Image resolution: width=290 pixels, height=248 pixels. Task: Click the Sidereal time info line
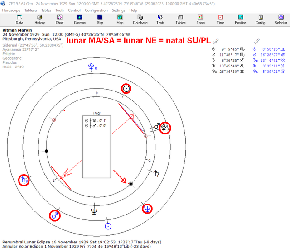click(x=33, y=45)
